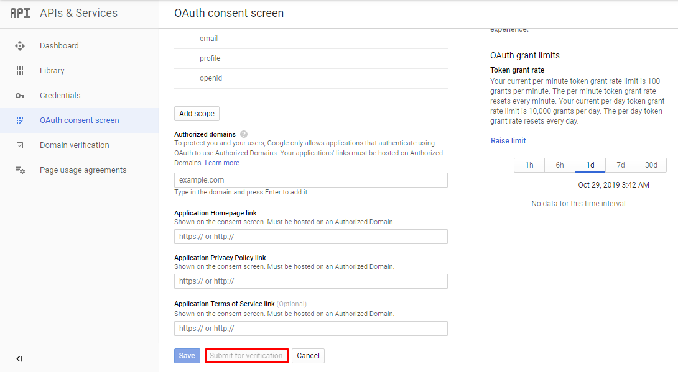
Task: Click the Oct 29, 2019 3:42 AM timestamp
Action: point(613,184)
